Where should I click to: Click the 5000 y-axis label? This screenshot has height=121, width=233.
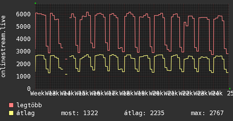click(23, 27)
